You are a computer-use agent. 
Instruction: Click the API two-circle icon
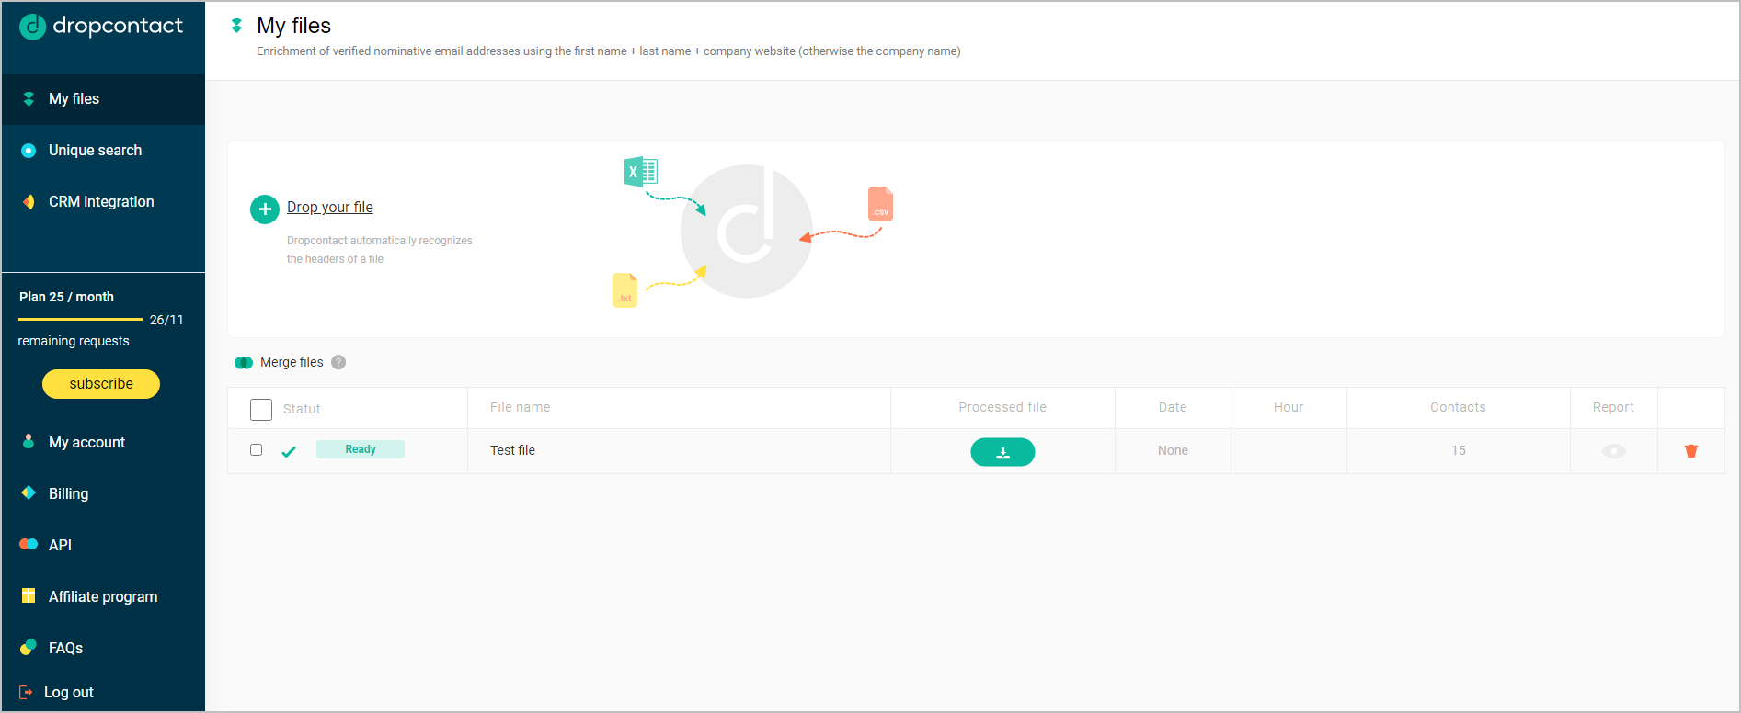pos(29,545)
